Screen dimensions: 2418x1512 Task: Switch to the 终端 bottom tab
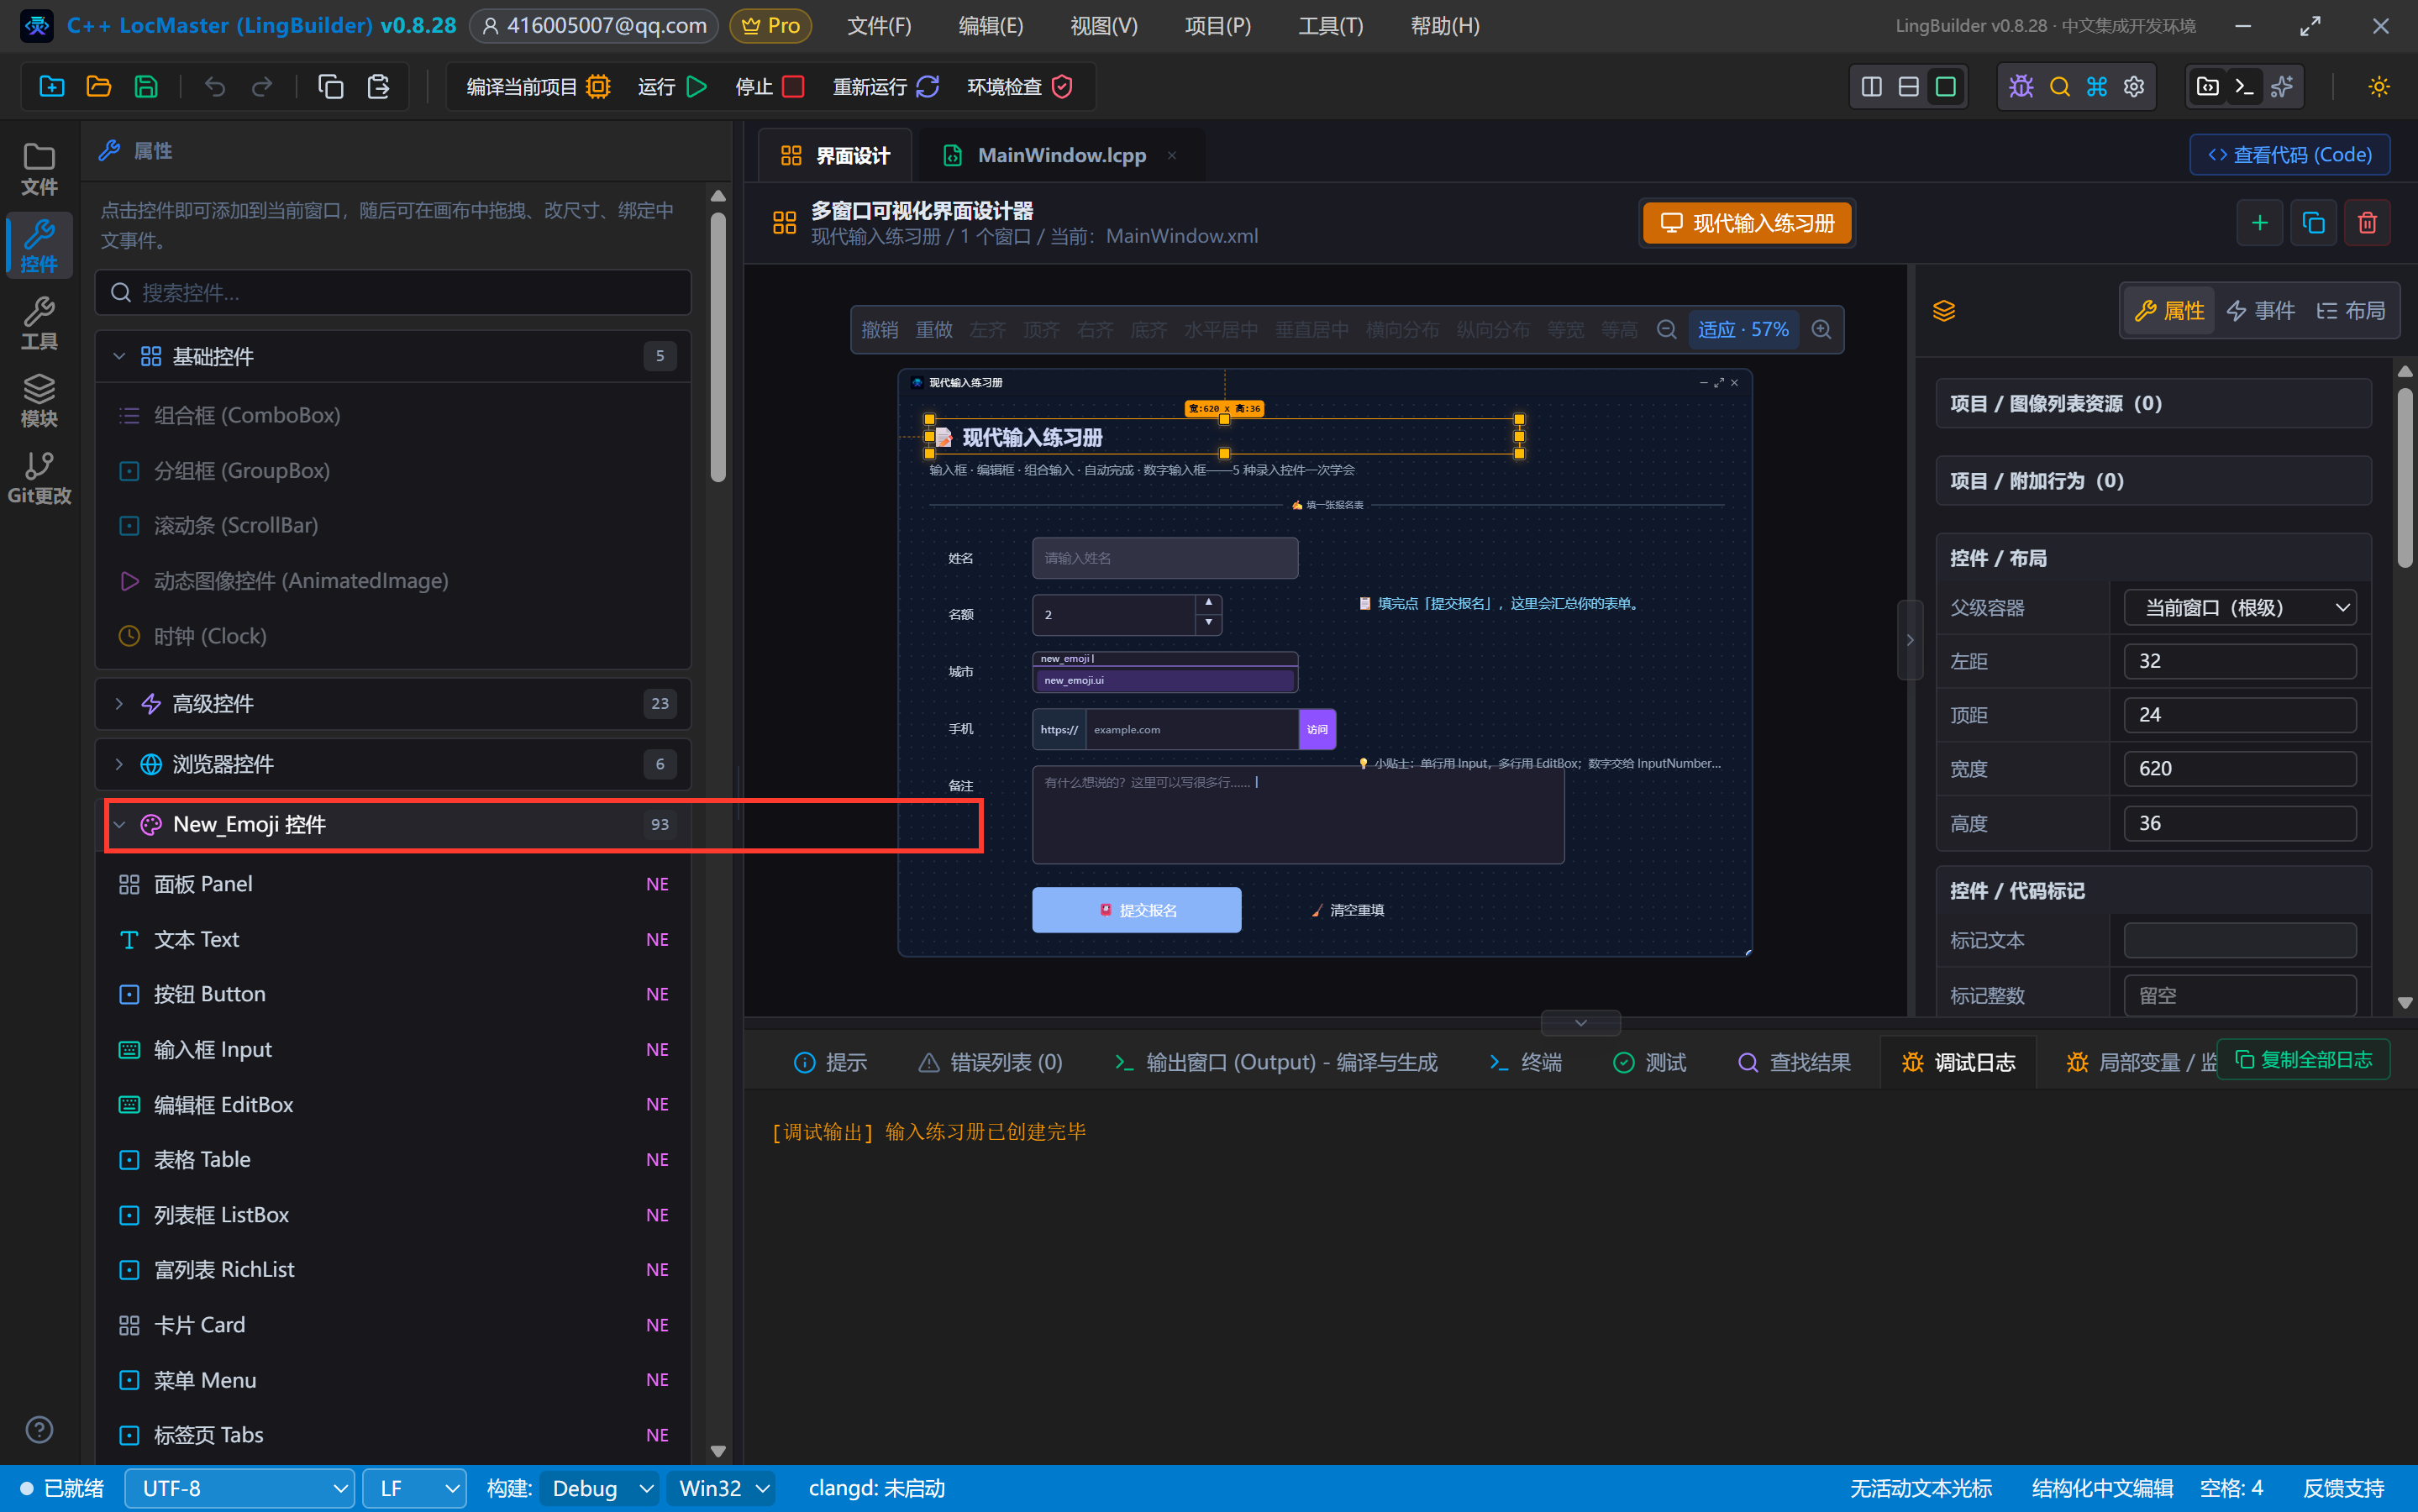point(1524,1062)
